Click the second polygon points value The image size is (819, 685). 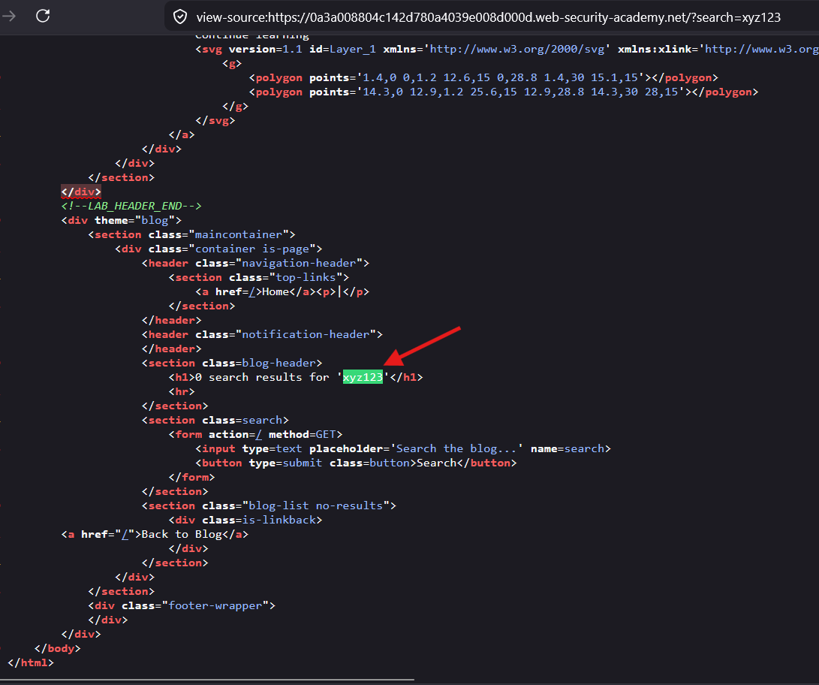coord(520,92)
